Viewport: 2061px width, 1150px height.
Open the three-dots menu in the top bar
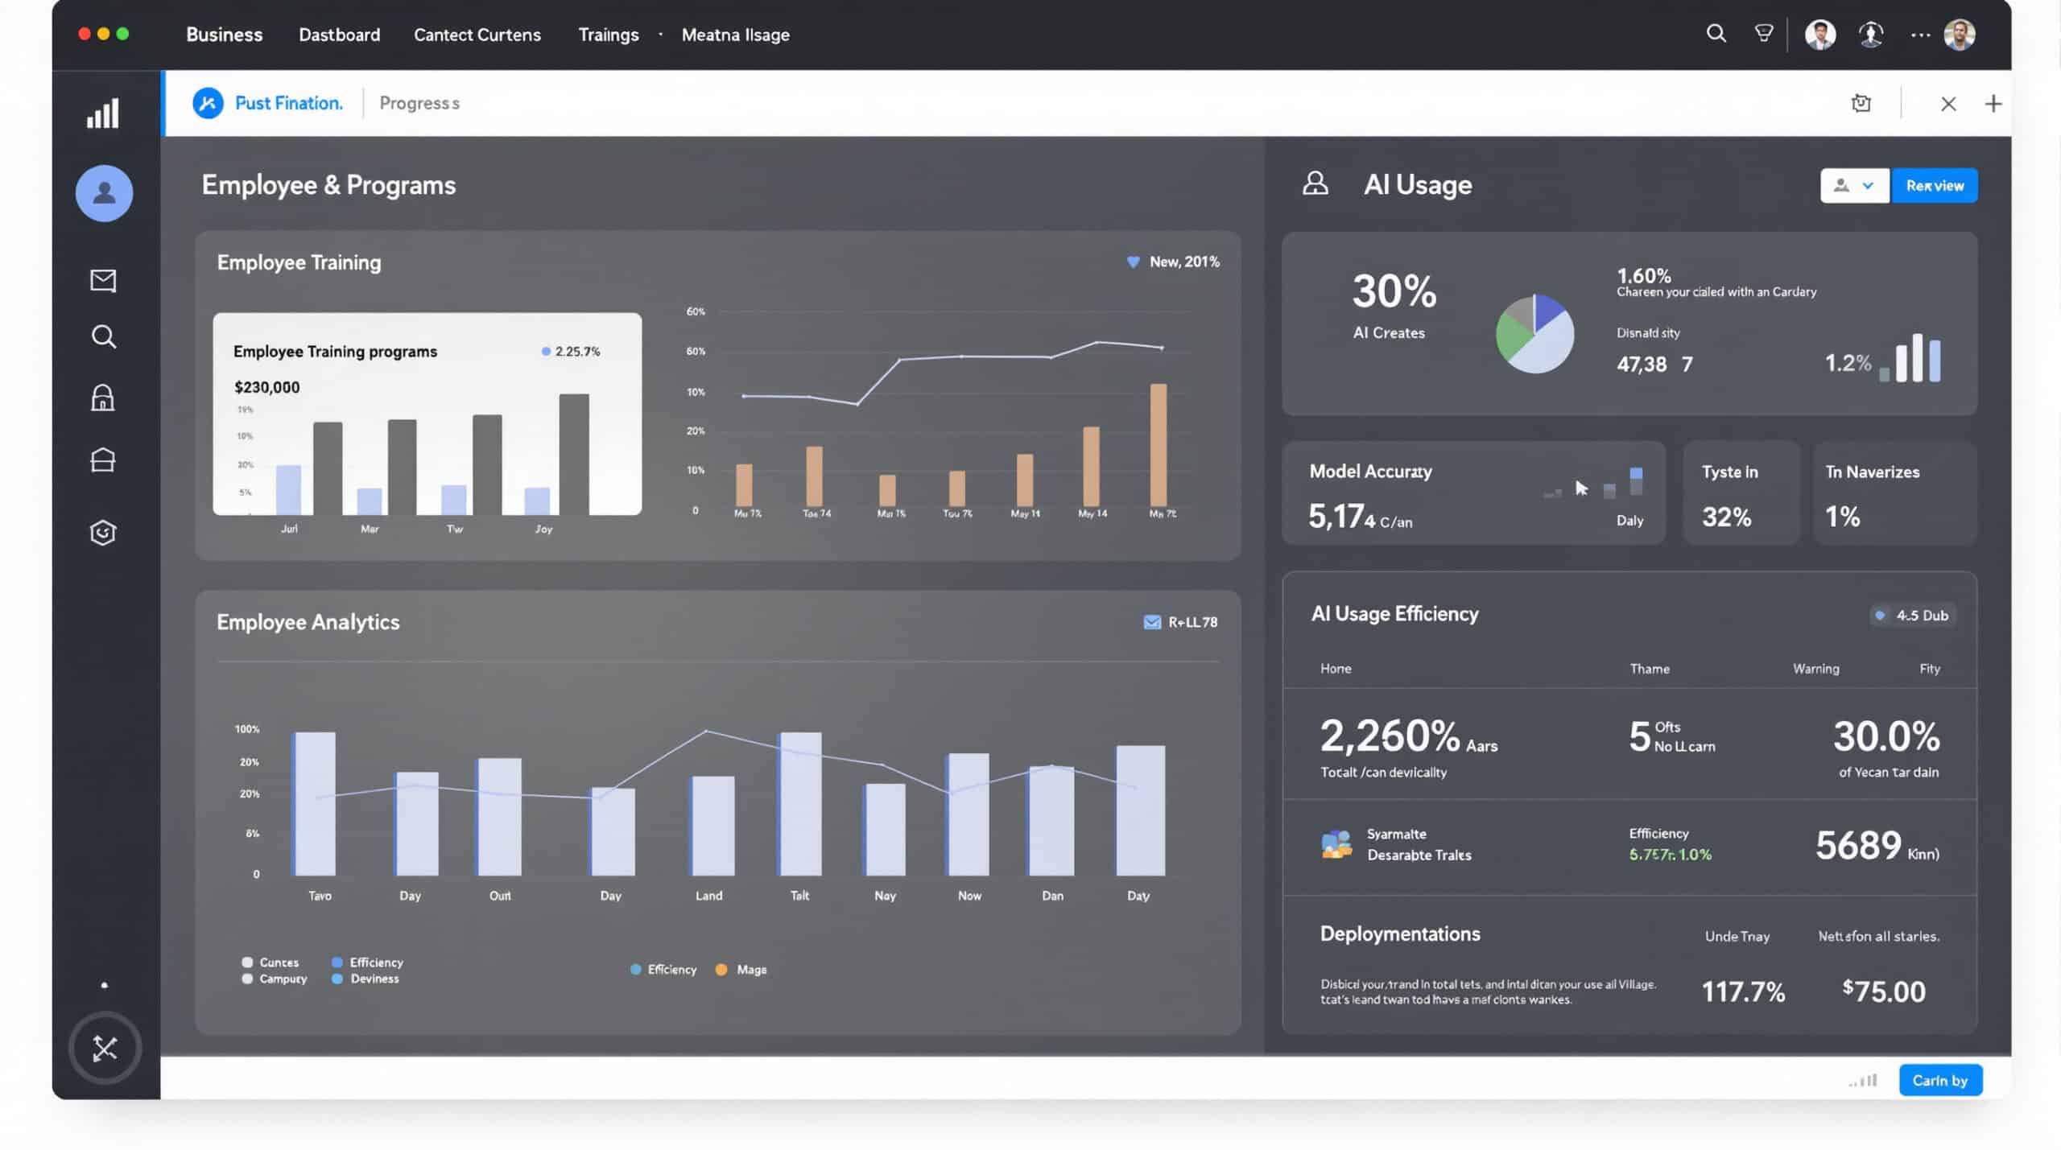point(1919,35)
